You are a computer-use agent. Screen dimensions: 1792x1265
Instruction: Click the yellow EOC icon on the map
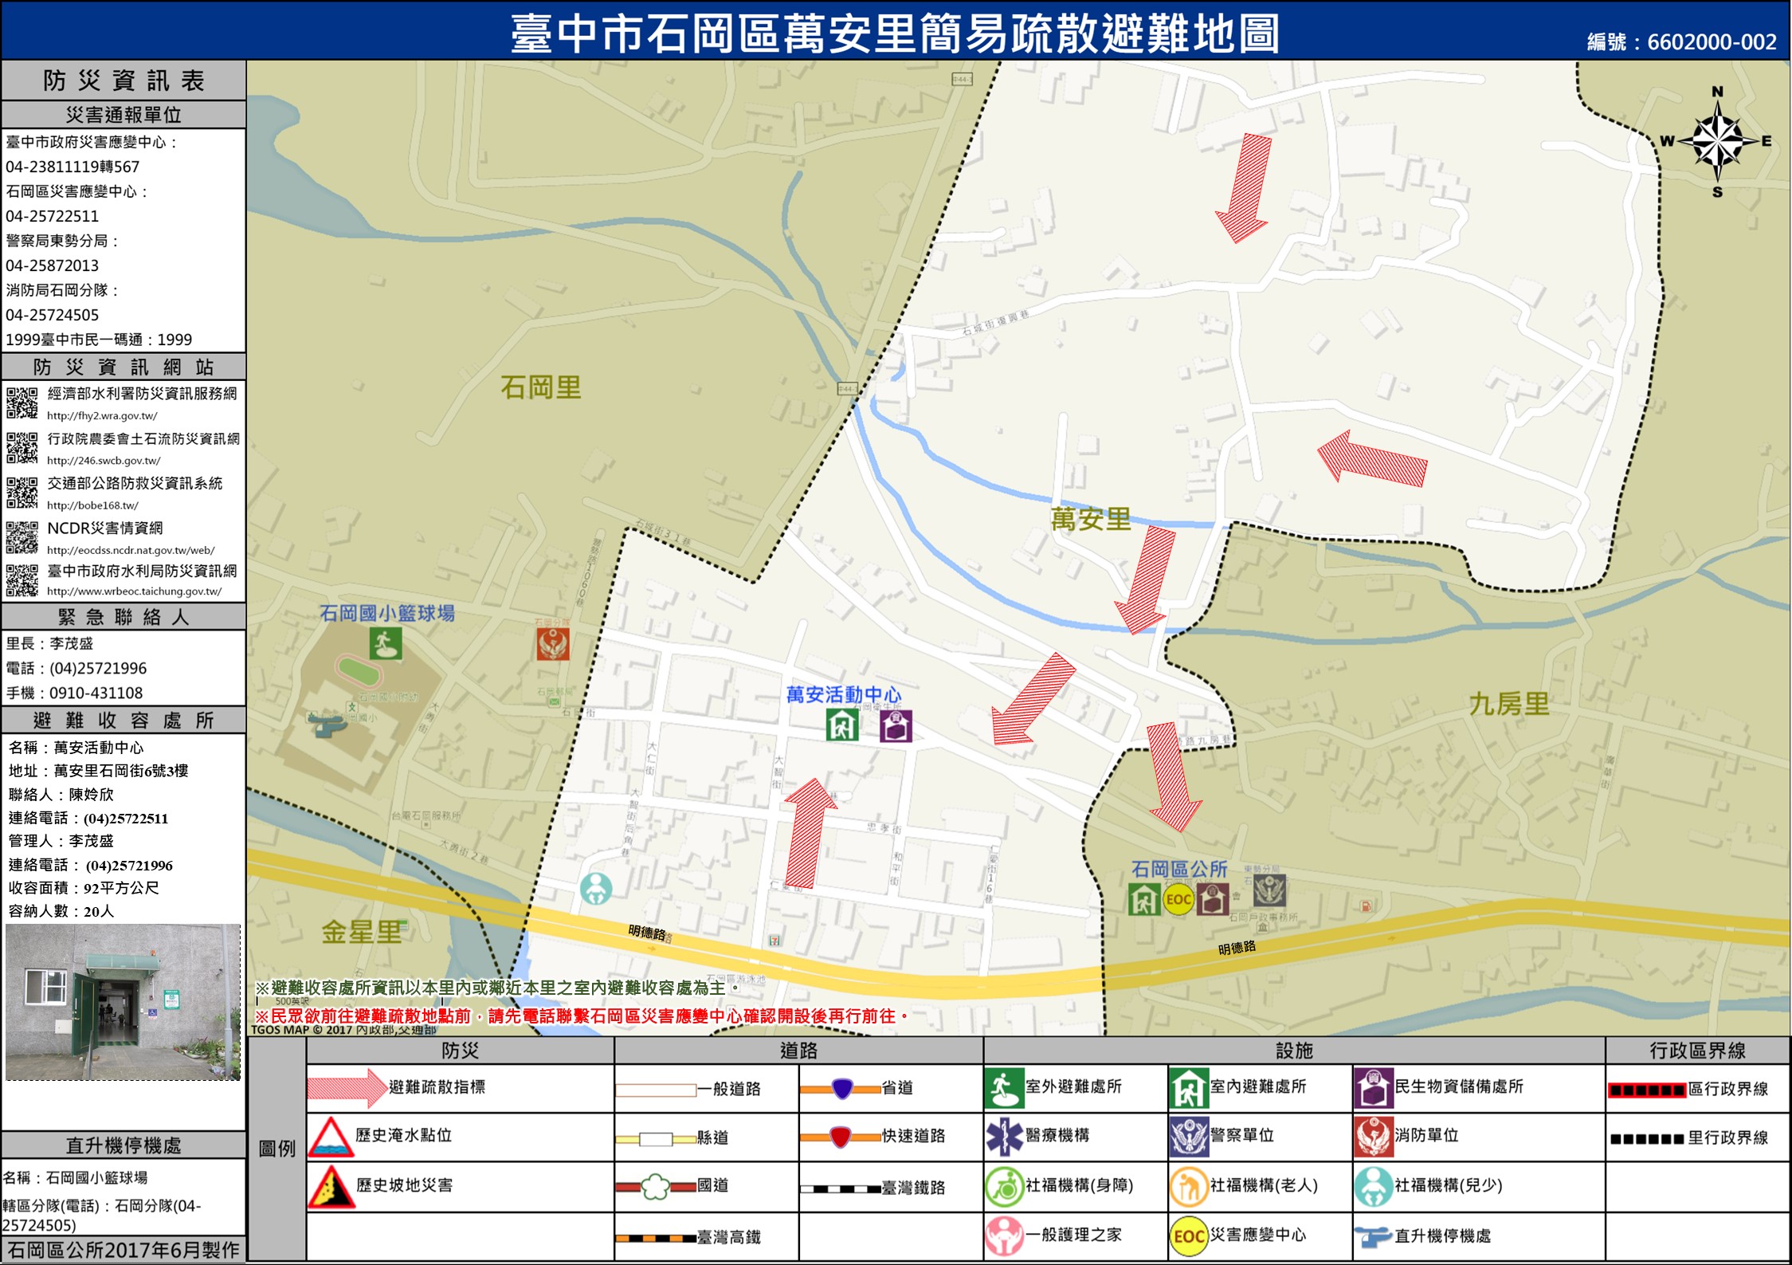click(x=1178, y=900)
